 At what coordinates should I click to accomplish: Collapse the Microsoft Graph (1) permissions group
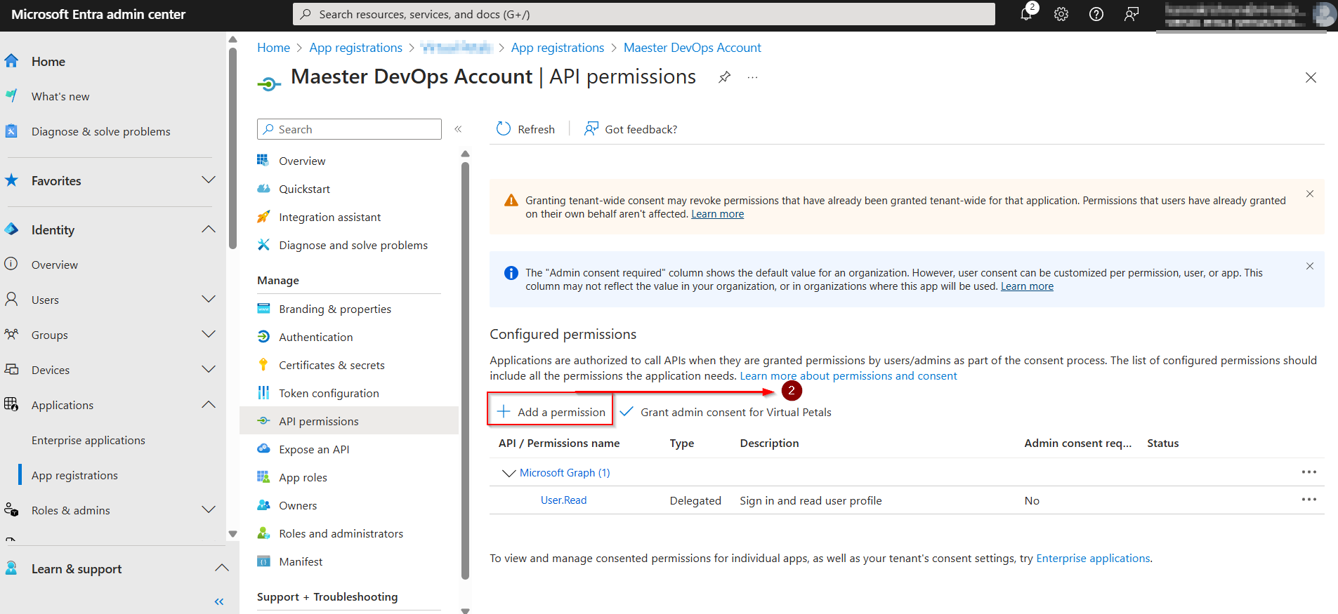point(509,473)
